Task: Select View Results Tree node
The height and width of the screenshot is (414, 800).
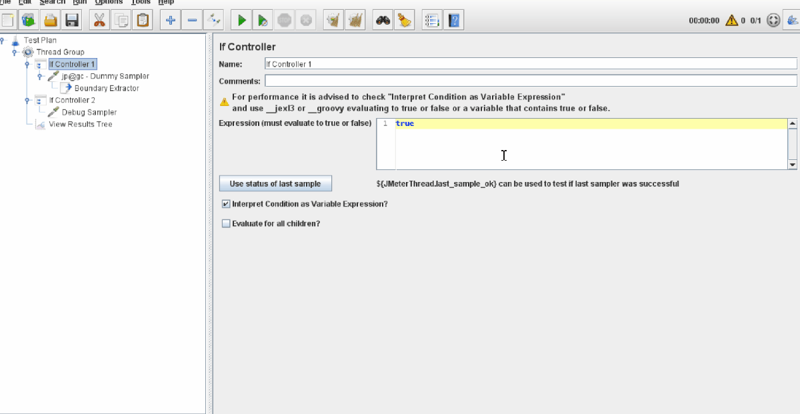Action: click(x=81, y=124)
